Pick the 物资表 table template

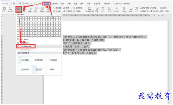click(x=25, y=69)
